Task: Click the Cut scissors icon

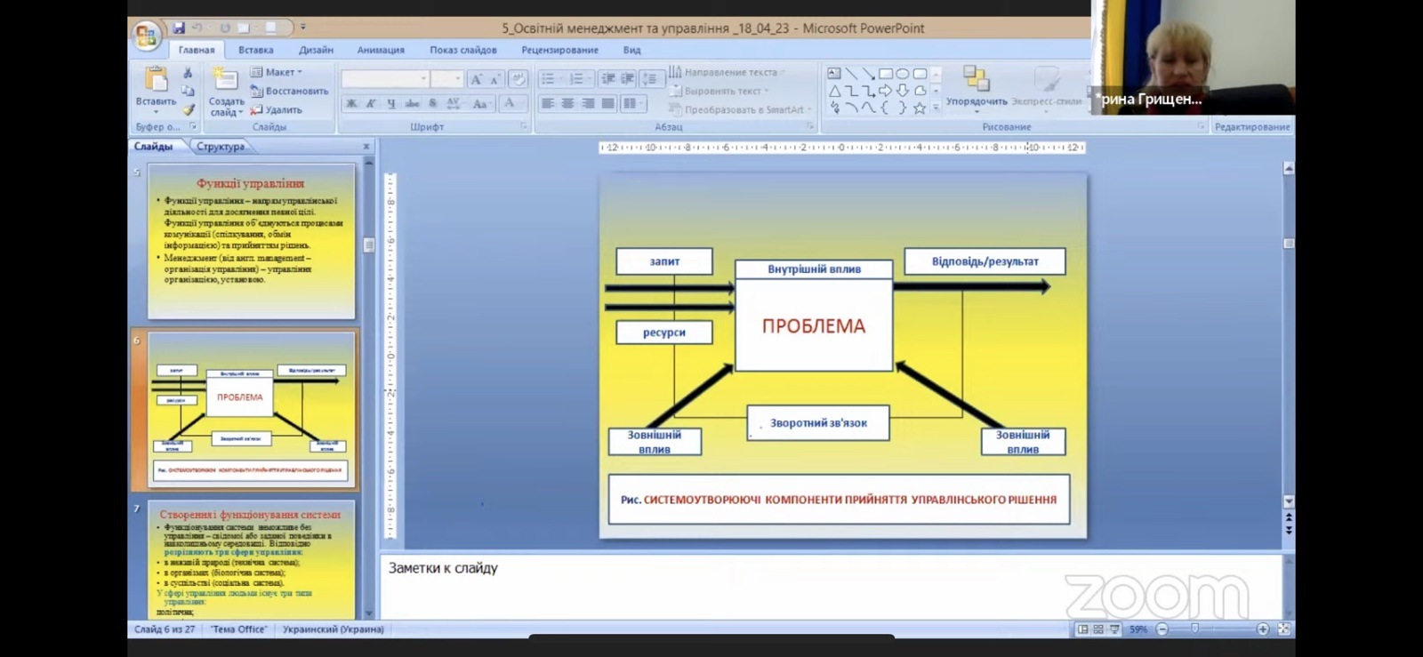Action: click(188, 73)
